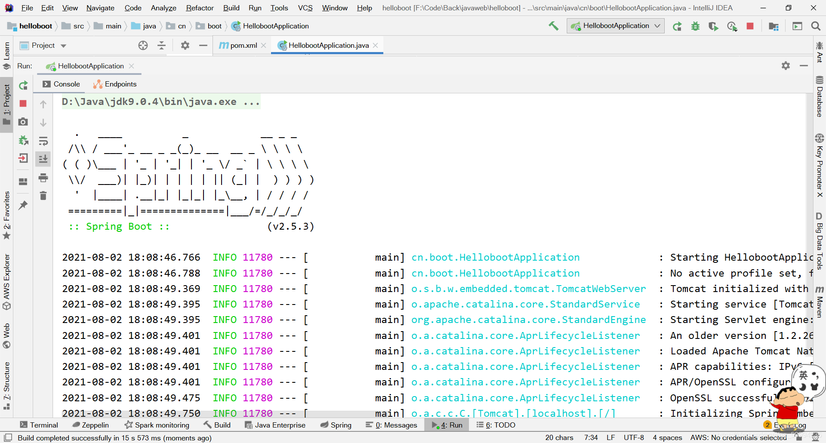Stop the application from top toolbar
Screen dimensions: 826x443
[750, 26]
